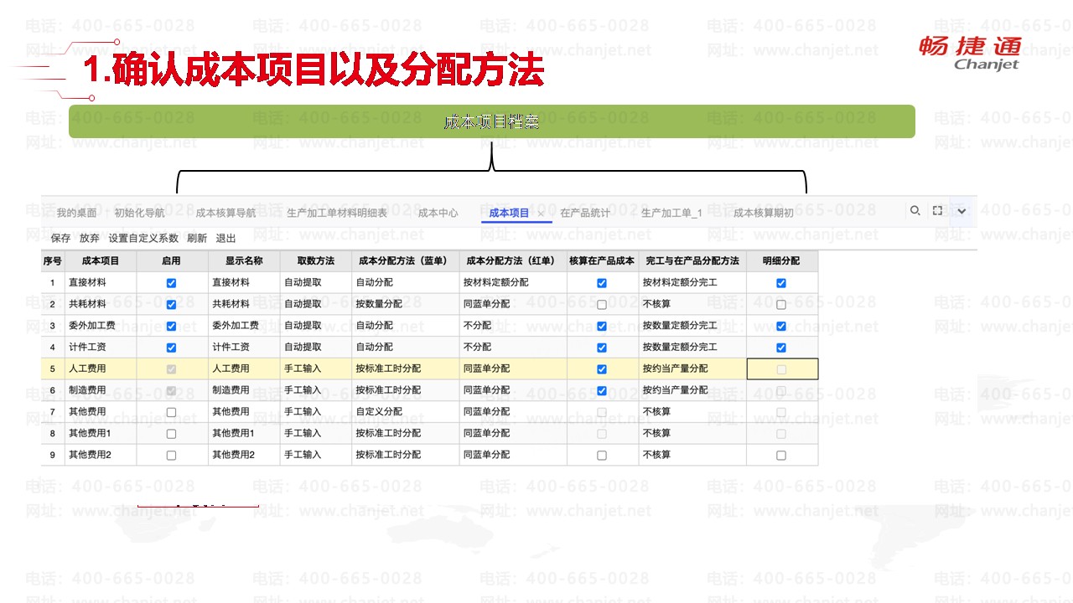
Task: Click 退出 to exit the page
Action: (225, 238)
